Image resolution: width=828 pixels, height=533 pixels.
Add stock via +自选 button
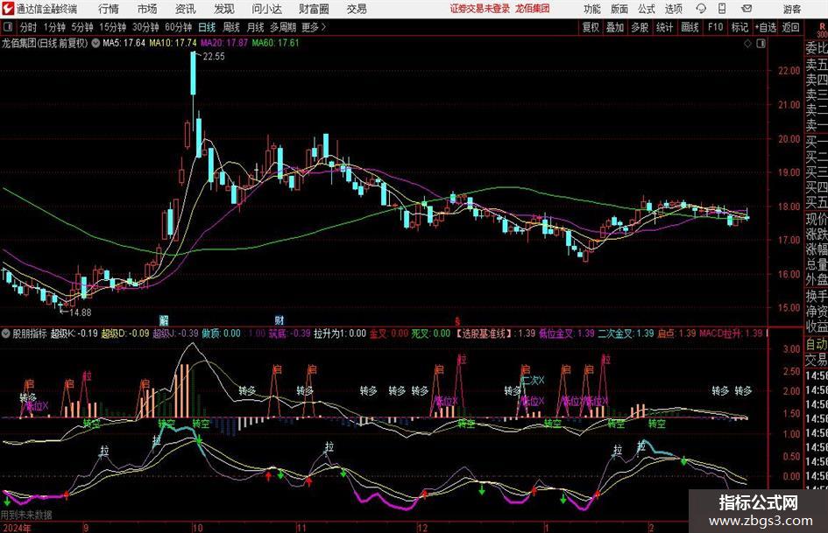pos(765,27)
